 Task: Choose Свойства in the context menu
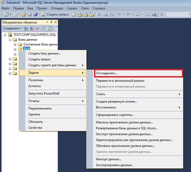point(53,128)
